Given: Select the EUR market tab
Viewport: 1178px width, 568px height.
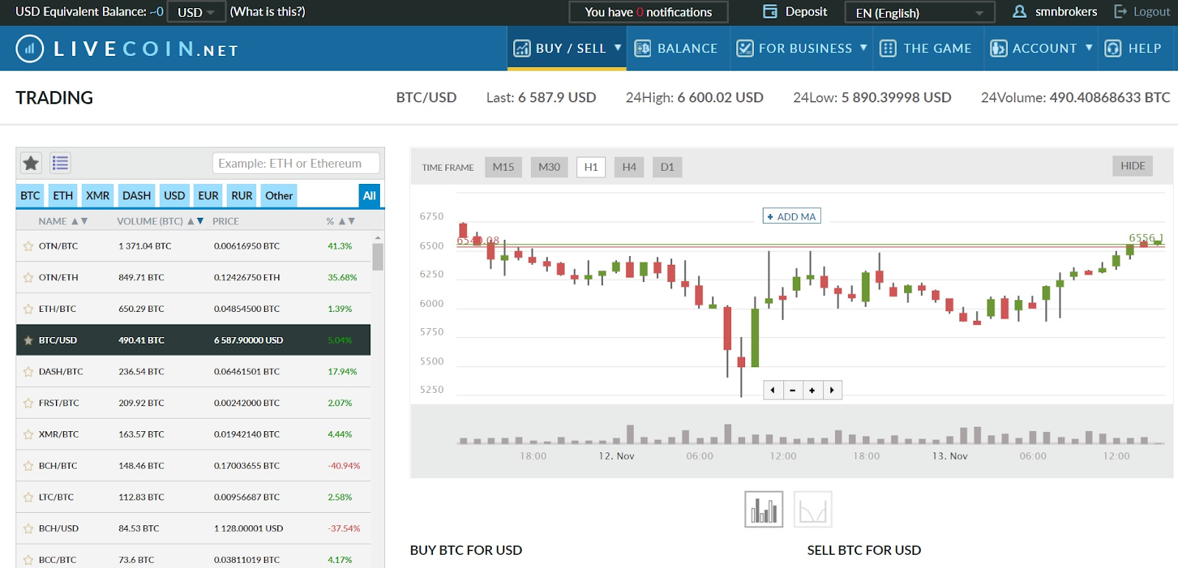Looking at the screenshot, I should click(208, 196).
